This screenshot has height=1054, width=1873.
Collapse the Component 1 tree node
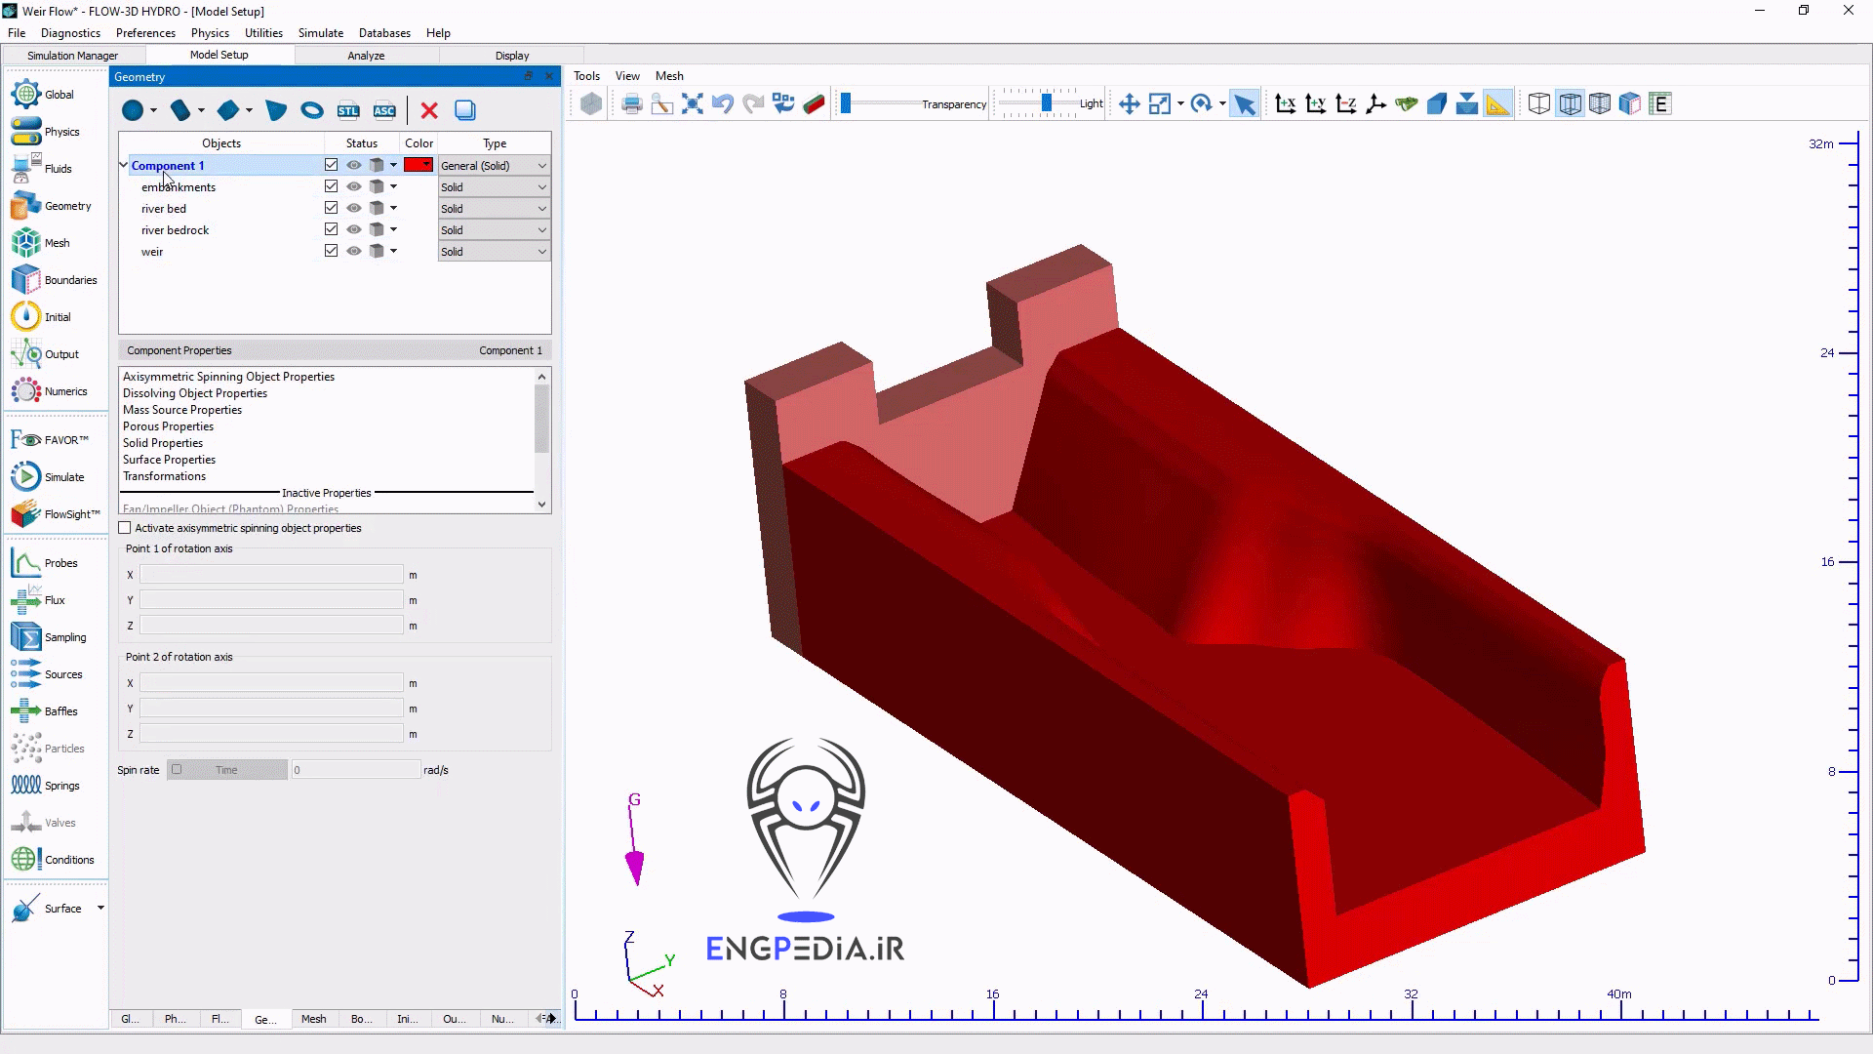point(124,166)
